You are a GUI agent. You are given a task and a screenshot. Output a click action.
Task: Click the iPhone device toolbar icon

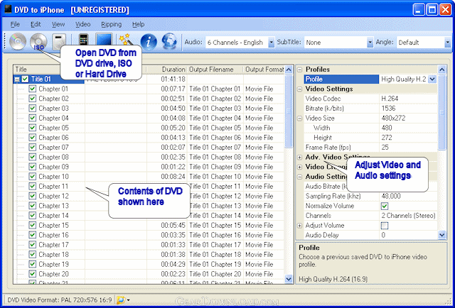tap(84, 40)
